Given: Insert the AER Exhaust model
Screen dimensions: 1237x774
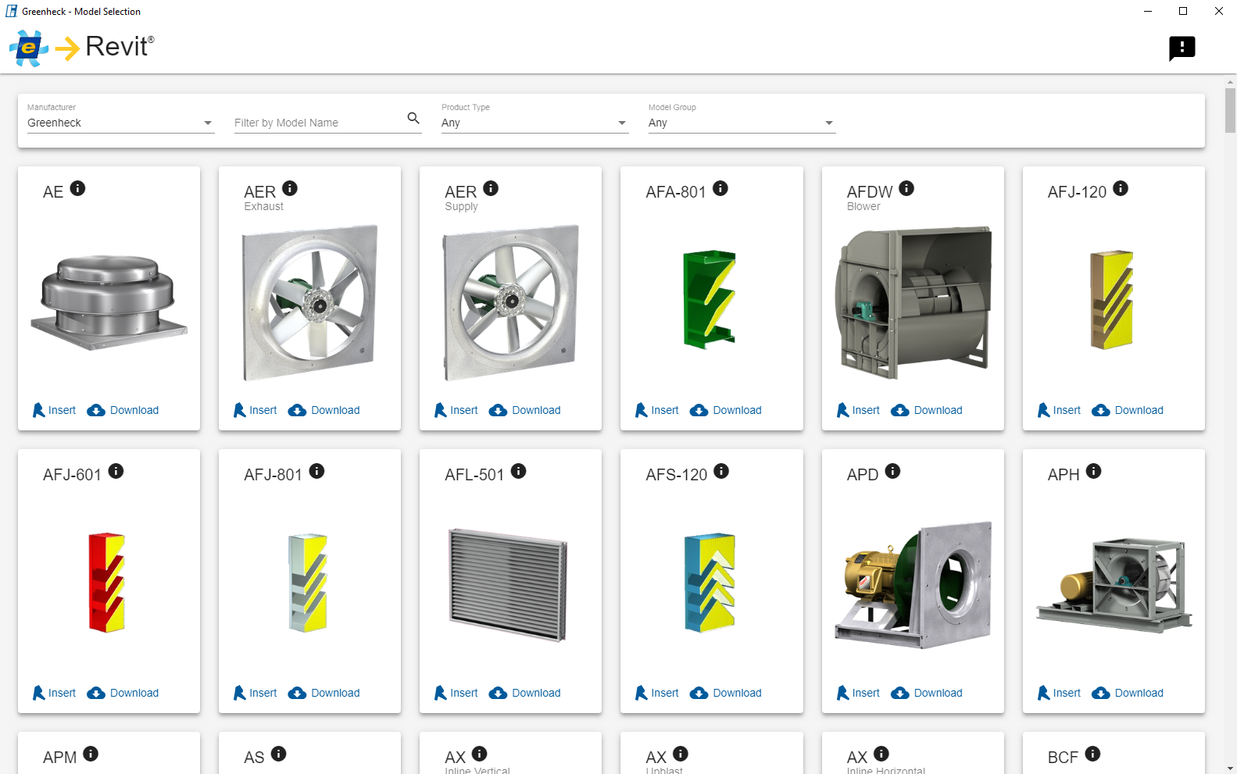Looking at the screenshot, I should coord(255,410).
